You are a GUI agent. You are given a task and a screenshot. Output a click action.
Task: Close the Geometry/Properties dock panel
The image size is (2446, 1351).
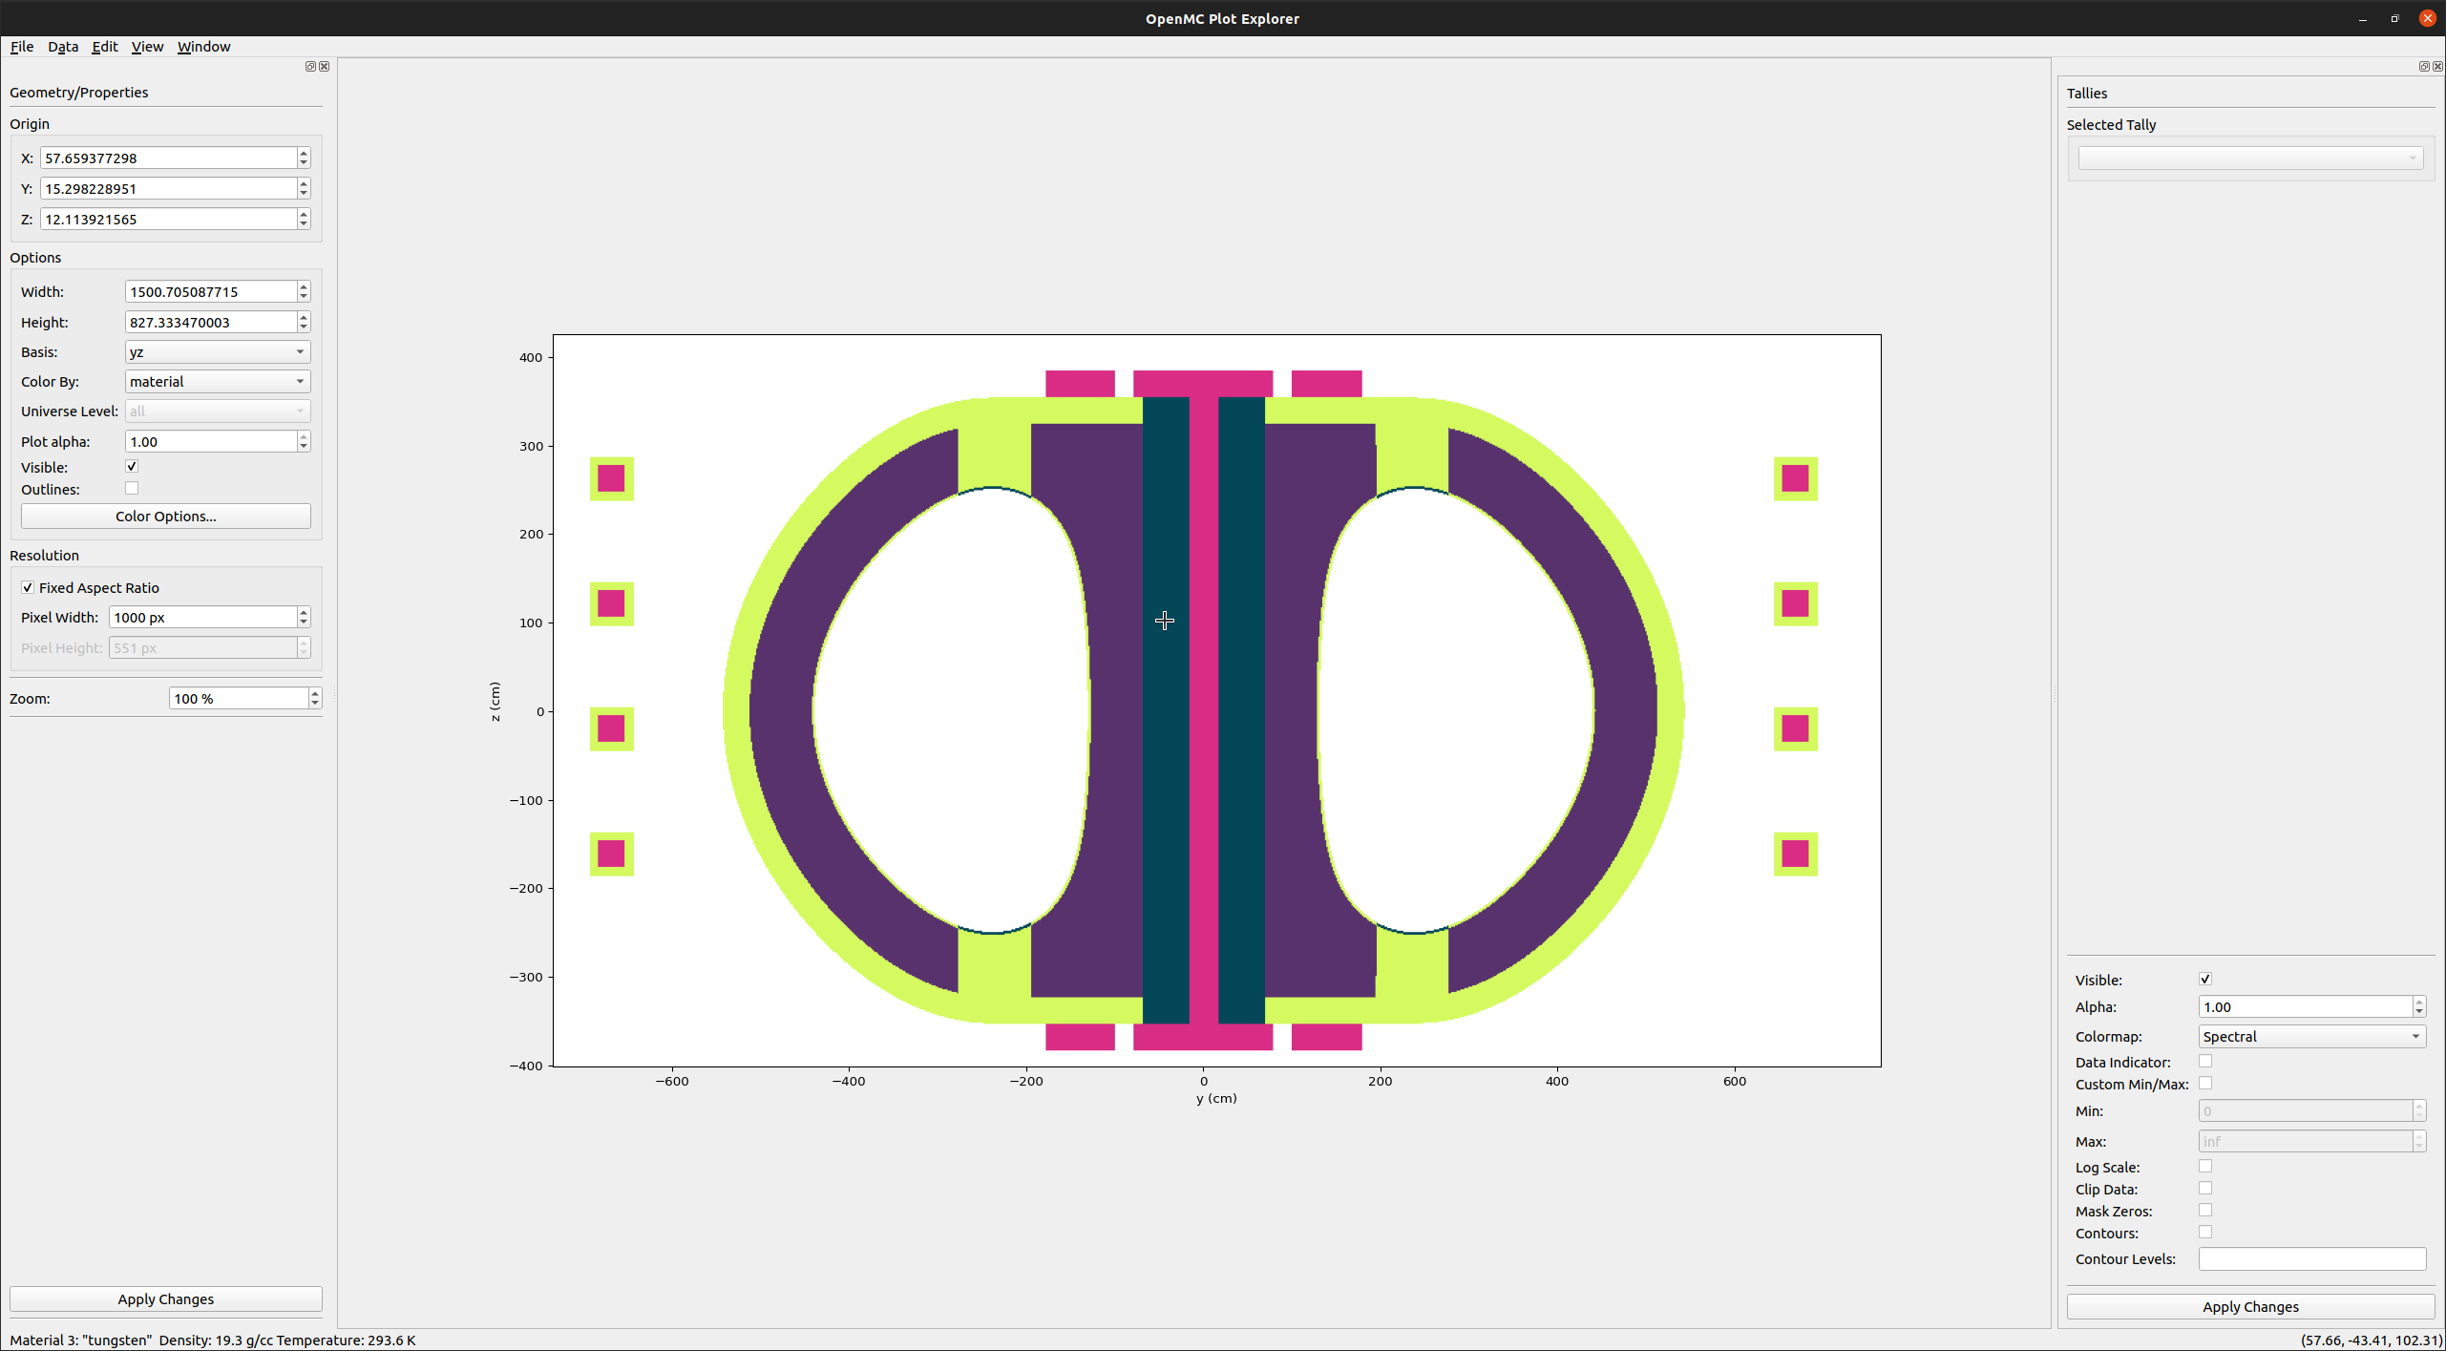(x=325, y=66)
